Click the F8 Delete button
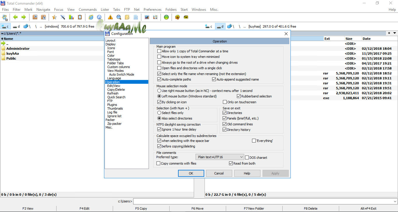This screenshot has width=398, height=212. tap(311, 209)
